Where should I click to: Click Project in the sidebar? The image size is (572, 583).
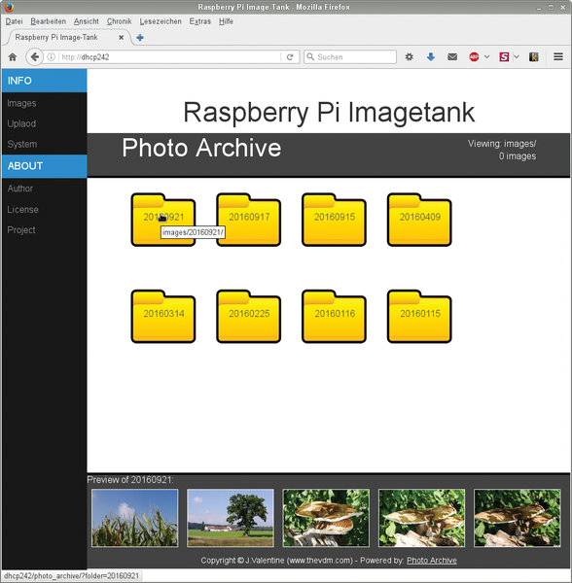coord(21,230)
